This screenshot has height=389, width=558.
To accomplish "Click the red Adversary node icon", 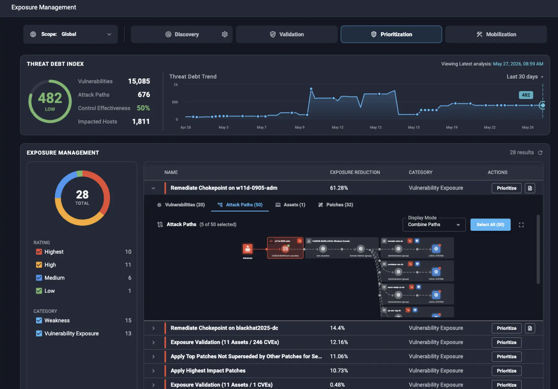I will tap(247, 249).
